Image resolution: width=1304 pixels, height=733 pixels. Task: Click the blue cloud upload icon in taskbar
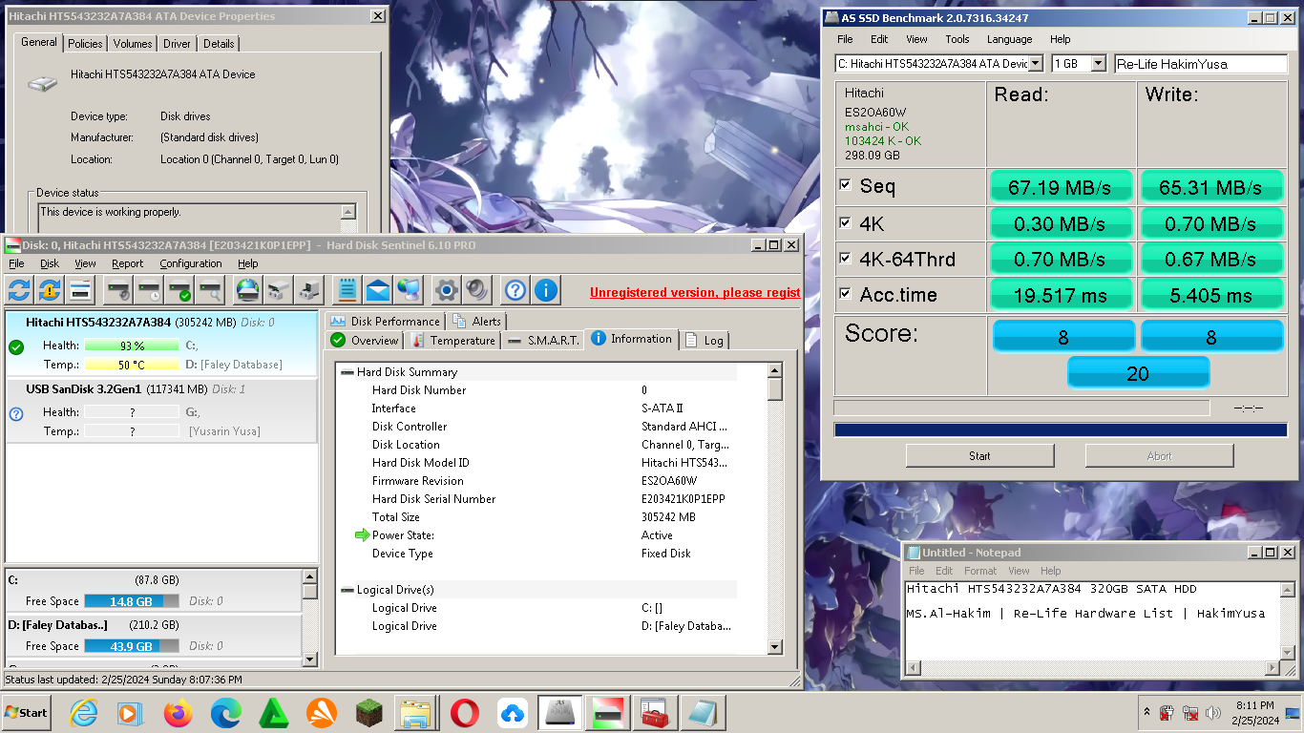tap(513, 713)
